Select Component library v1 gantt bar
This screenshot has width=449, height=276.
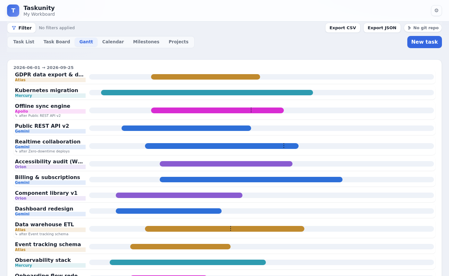coord(179,195)
